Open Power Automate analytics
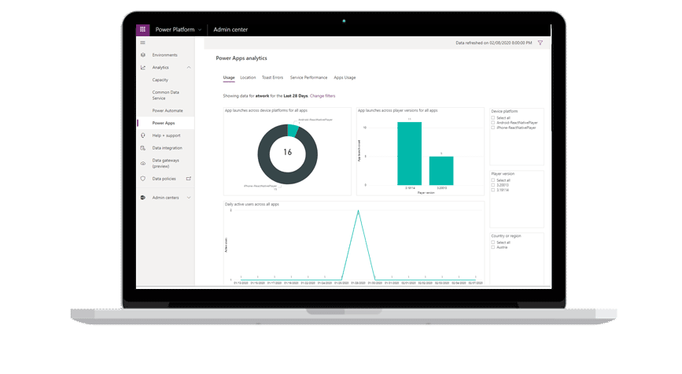The width and height of the screenshot is (682, 374). tap(168, 110)
